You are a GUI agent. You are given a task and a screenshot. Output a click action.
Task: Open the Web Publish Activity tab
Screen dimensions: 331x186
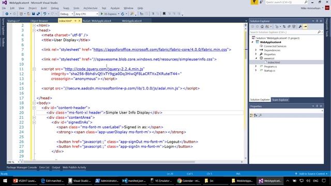point(74,167)
